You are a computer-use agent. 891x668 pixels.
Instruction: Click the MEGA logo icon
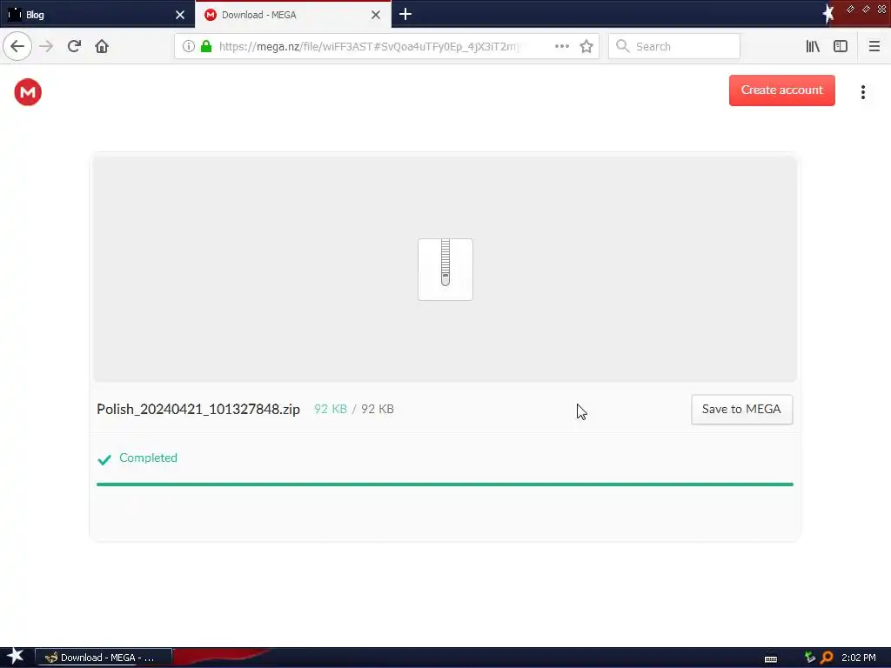click(28, 92)
